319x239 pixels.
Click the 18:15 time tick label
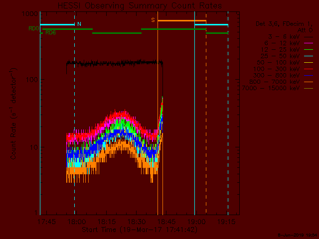107,222
